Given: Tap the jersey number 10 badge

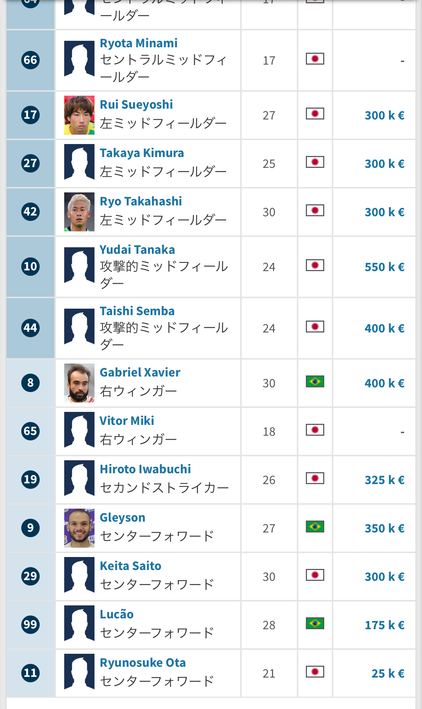Looking at the screenshot, I should pos(30,266).
